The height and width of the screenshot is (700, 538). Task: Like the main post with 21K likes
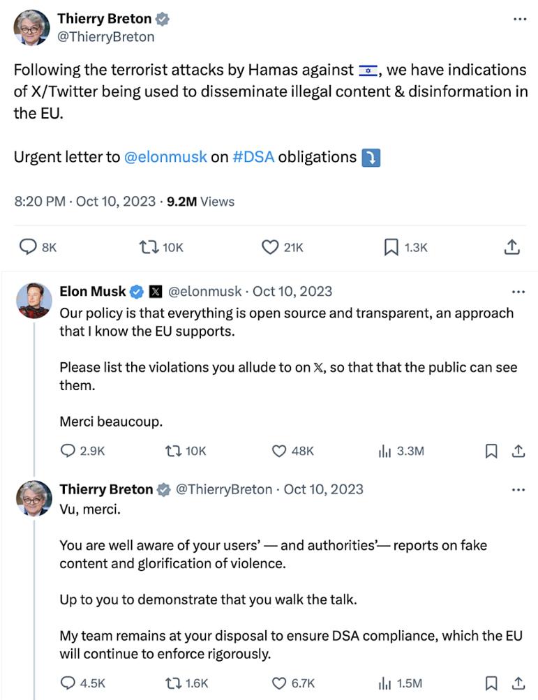(270, 247)
